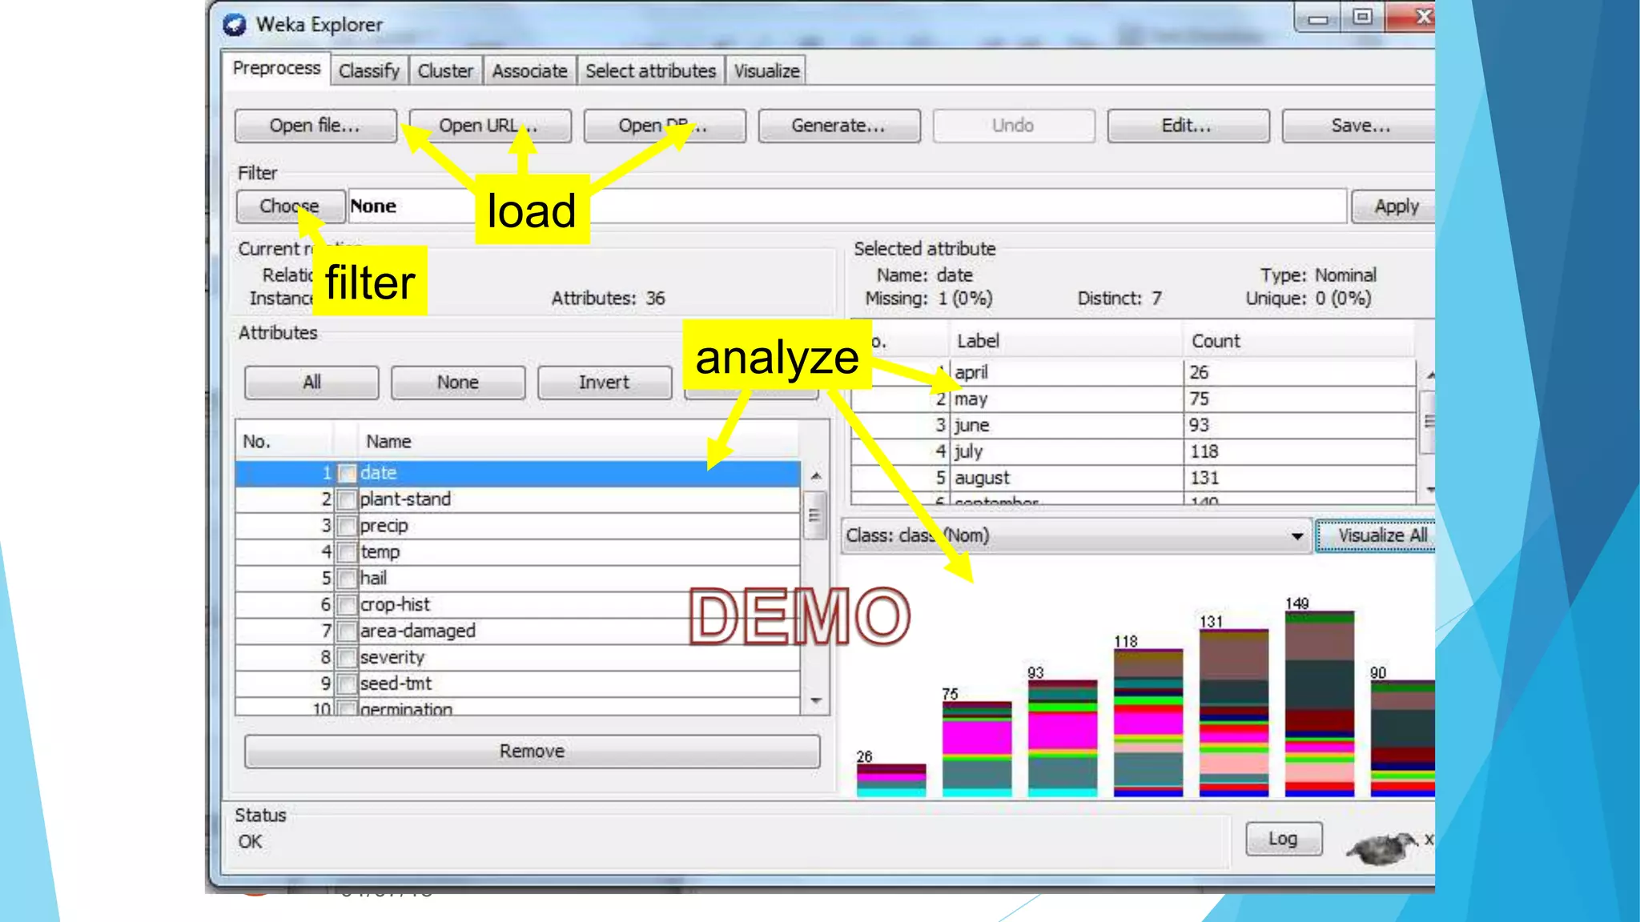Click the Choose filter button
This screenshot has width=1640, height=922.
pyautogui.click(x=291, y=206)
